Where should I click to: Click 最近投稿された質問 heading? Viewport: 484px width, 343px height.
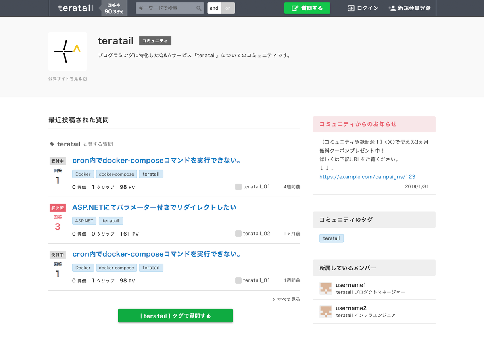click(x=79, y=120)
